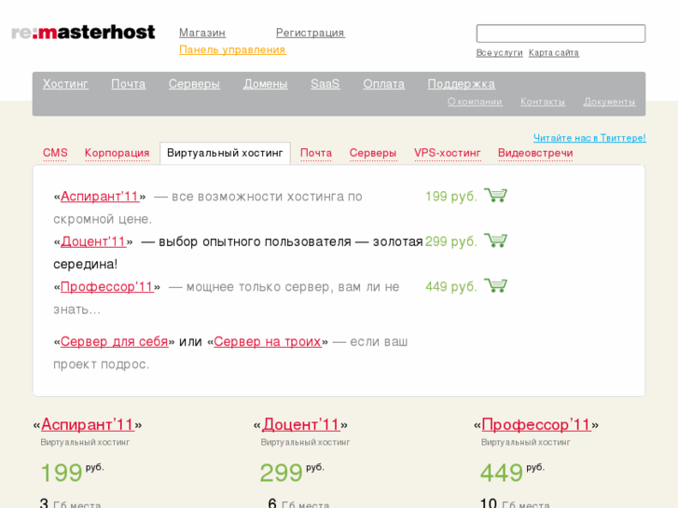
Task: Select the Виртуальный хостинг tab
Action: click(x=225, y=153)
